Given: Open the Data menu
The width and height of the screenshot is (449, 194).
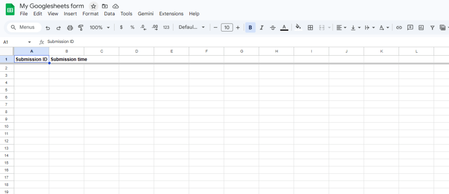Looking at the screenshot, I should pos(109,14).
